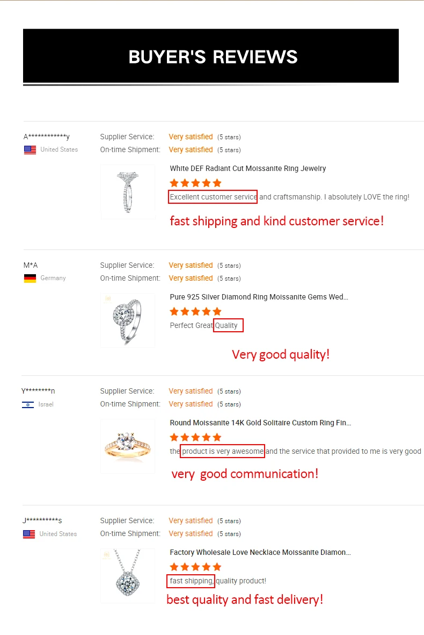Click the BUYER'S REVIEWS header banner
The height and width of the screenshot is (635, 424).
pyautogui.click(x=211, y=56)
